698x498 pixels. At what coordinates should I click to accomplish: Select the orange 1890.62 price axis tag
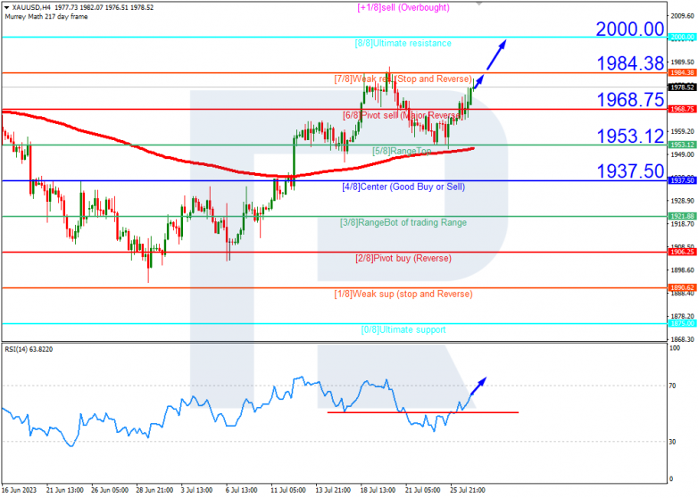pyautogui.click(x=682, y=287)
